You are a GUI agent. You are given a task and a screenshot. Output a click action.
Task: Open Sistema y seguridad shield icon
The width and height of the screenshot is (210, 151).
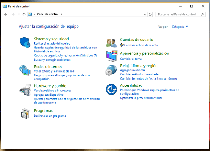click(x=25, y=43)
